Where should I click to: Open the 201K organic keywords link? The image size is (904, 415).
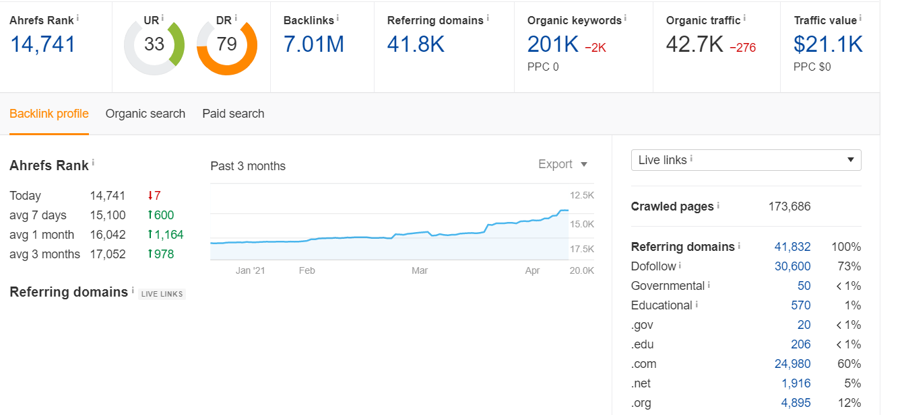click(x=553, y=44)
